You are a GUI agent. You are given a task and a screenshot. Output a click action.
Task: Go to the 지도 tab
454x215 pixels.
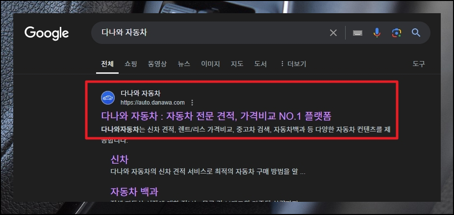pyautogui.click(x=237, y=64)
